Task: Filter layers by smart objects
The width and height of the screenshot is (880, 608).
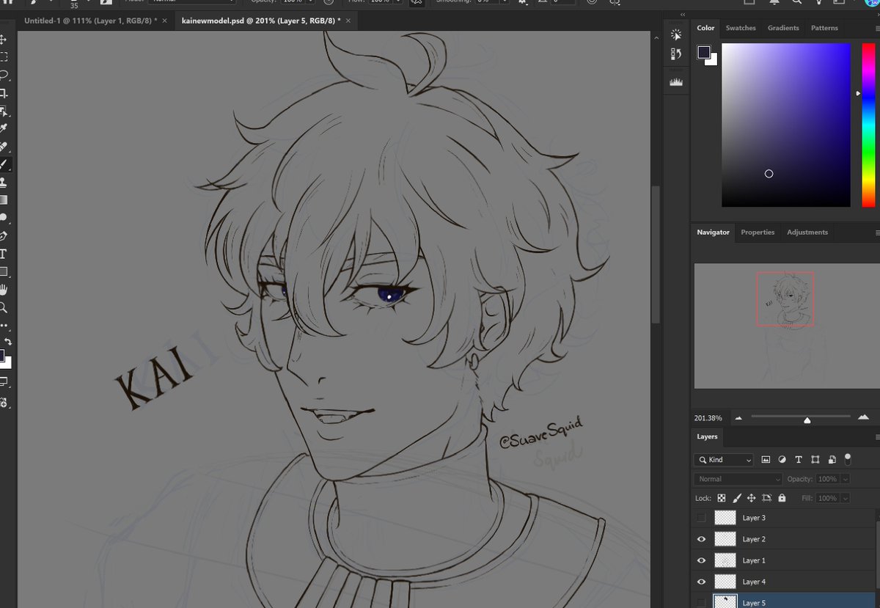Action: point(832,460)
